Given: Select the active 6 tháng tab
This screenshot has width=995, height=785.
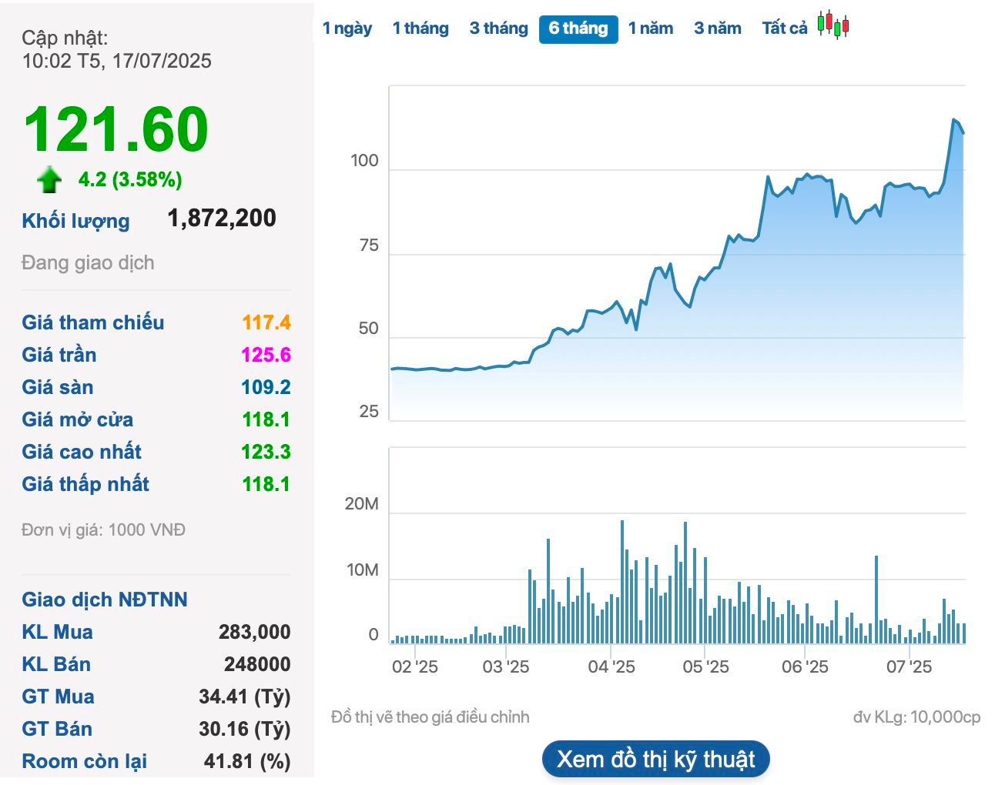Looking at the screenshot, I should point(578,29).
